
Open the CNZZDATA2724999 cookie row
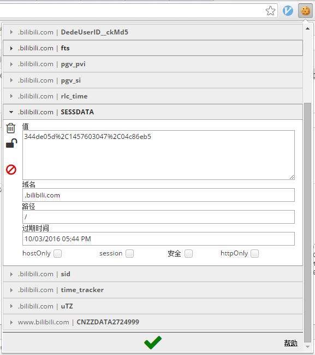[153, 322]
